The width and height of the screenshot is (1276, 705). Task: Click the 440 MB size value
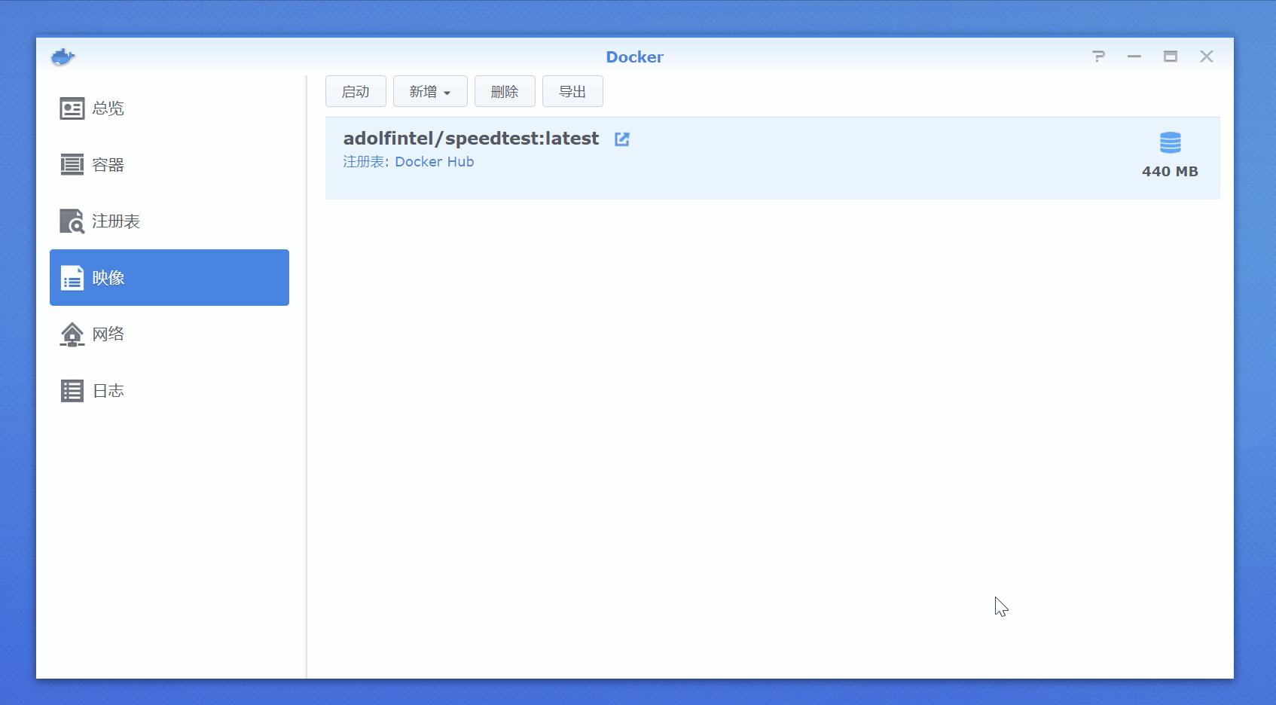[1170, 172]
